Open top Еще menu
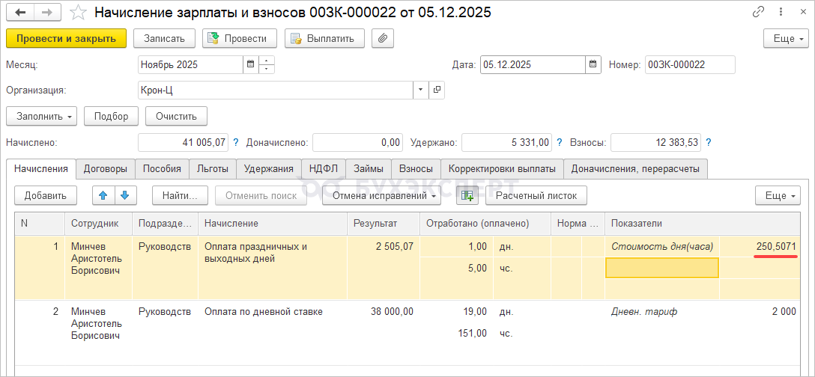 (x=786, y=38)
